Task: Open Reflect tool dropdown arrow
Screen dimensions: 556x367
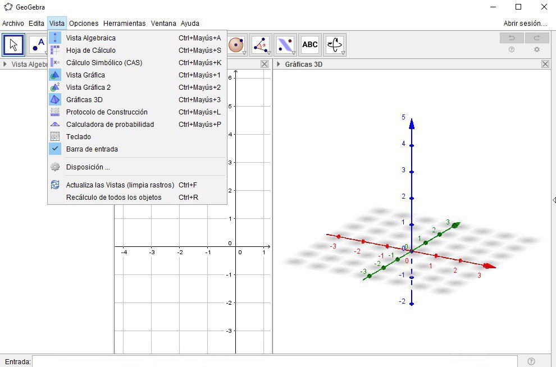Action: click(294, 53)
